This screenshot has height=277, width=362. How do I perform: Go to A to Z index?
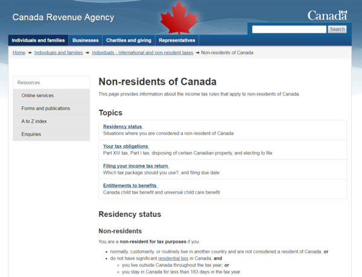51,121
